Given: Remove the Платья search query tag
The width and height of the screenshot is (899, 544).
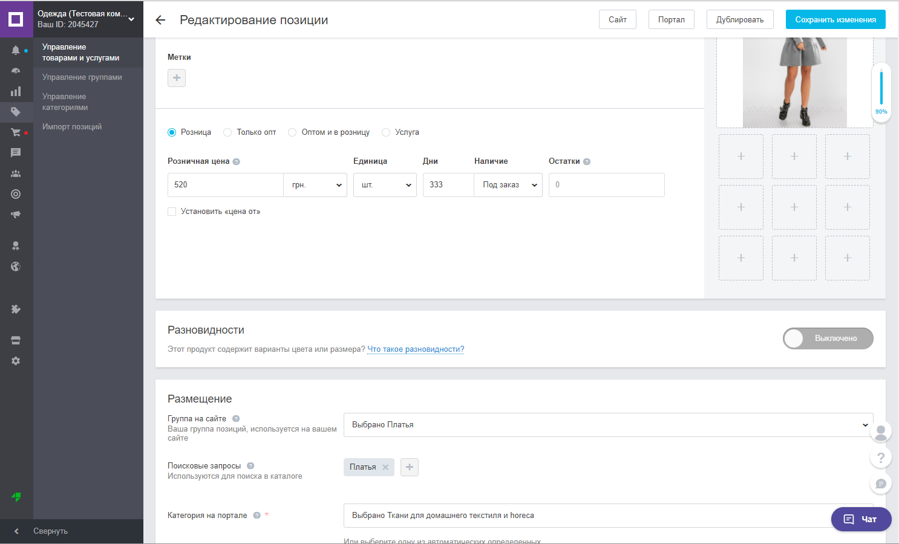Looking at the screenshot, I should (385, 467).
